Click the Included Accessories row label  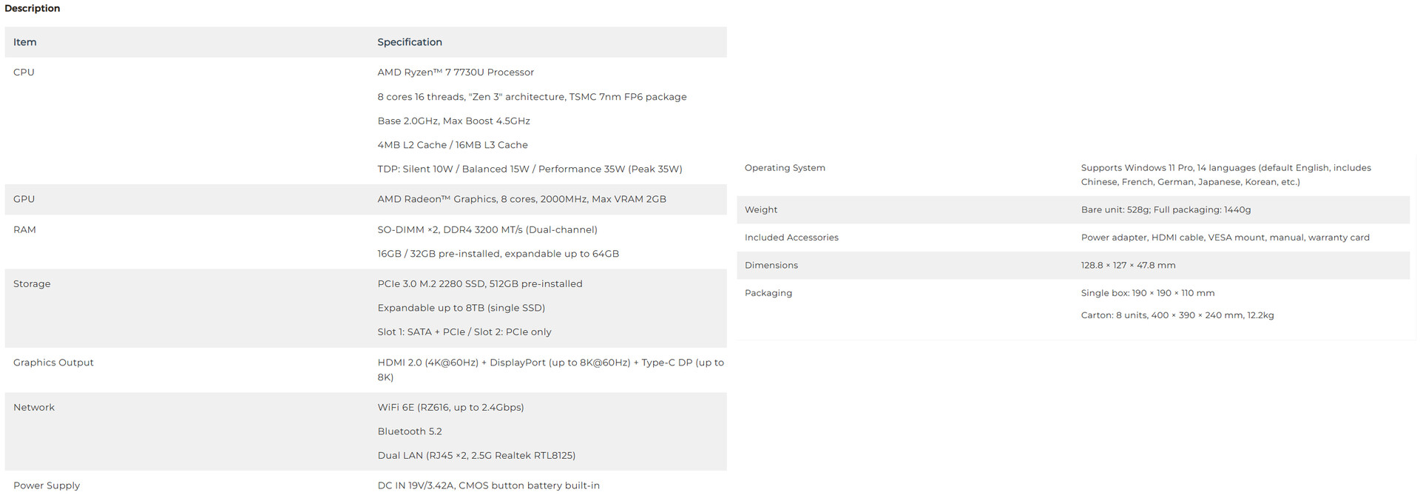pyautogui.click(x=791, y=238)
